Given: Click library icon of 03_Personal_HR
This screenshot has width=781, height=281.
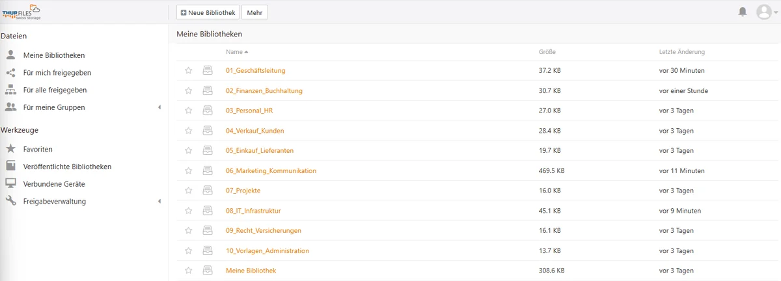Looking at the screenshot, I should click(x=208, y=111).
